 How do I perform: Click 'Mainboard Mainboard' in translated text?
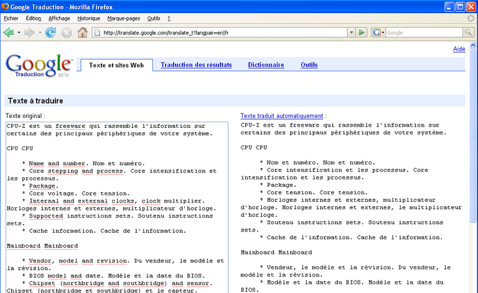coord(276,252)
